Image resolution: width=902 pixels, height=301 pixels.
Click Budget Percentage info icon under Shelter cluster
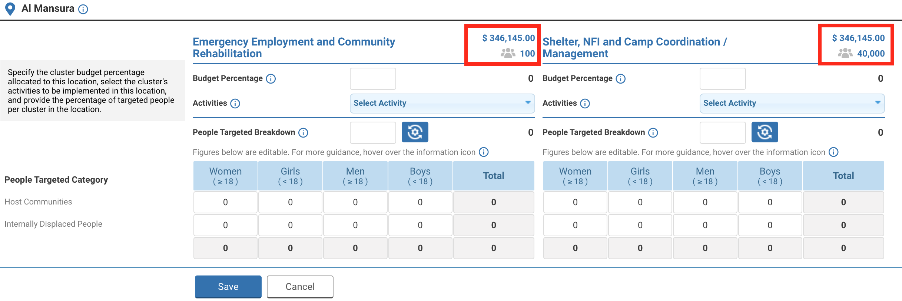coord(621,79)
